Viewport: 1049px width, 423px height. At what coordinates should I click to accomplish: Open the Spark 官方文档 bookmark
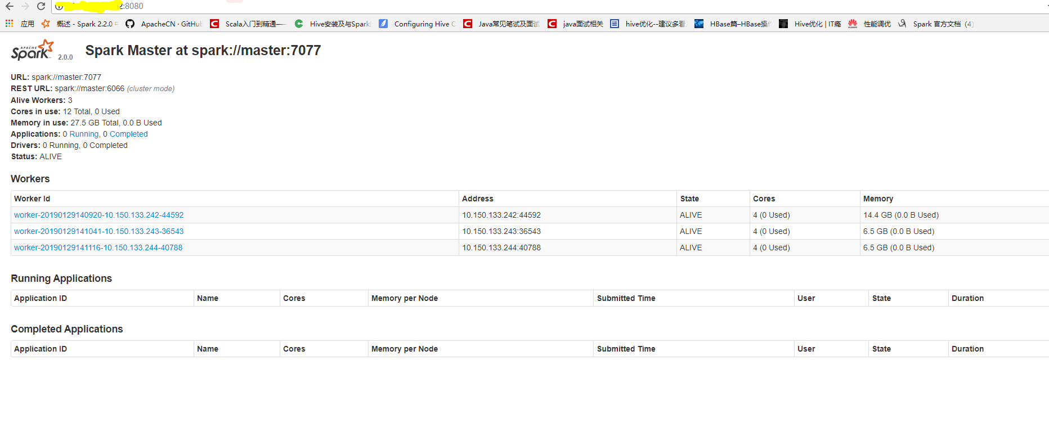(935, 24)
